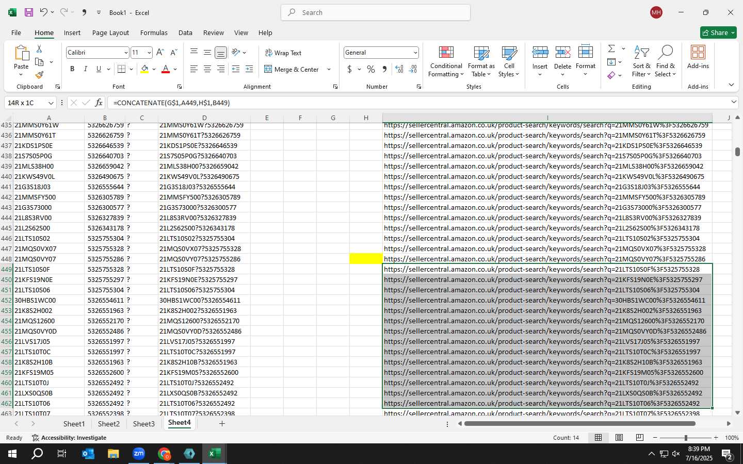Click Accessibility: Investigate in status bar

pyautogui.click(x=69, y=438)
